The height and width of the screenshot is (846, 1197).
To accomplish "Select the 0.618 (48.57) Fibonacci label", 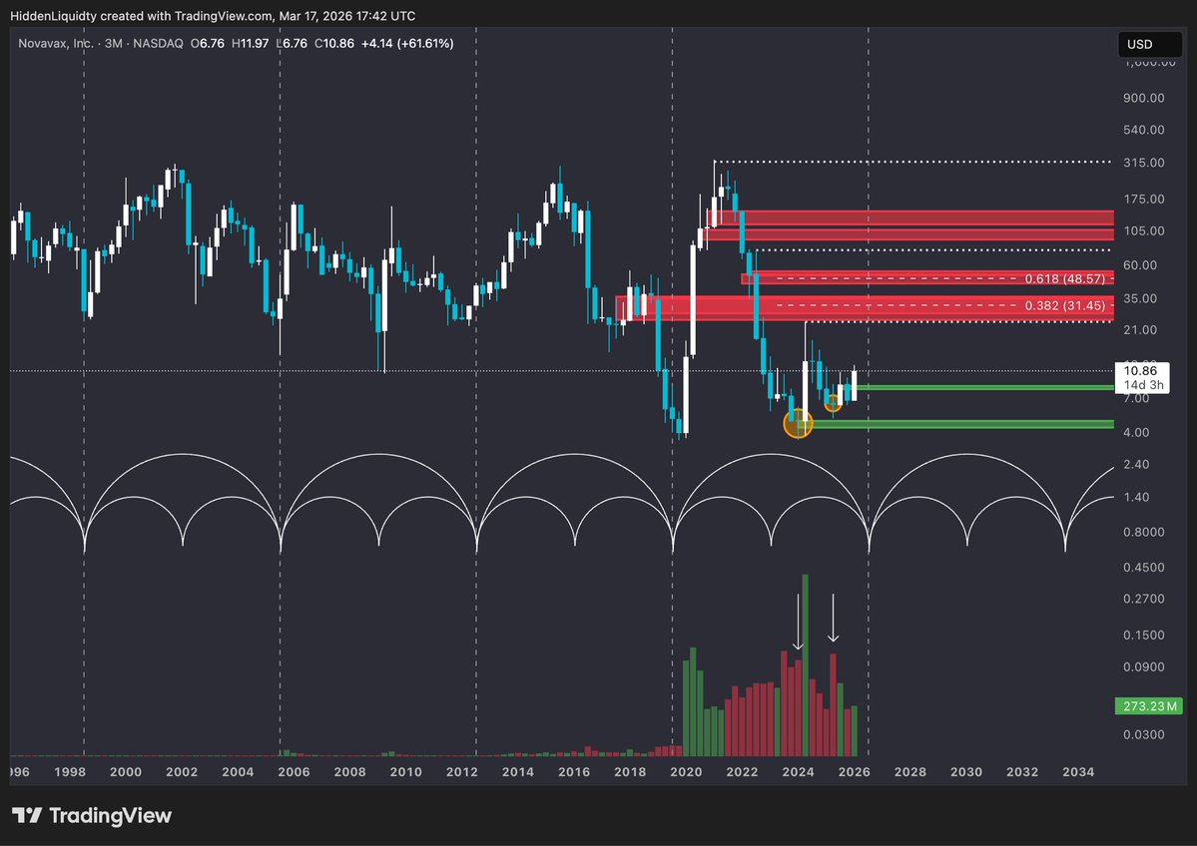I will (x=1065, y=278).
